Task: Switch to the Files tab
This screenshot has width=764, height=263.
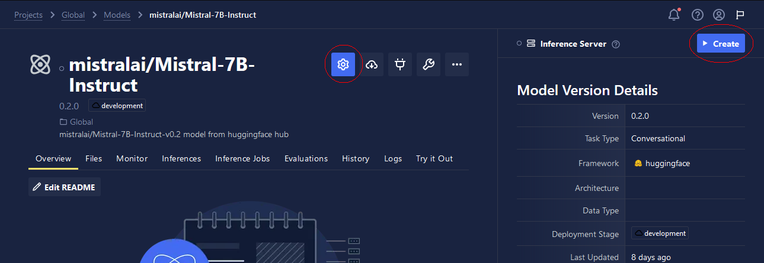Action: tap(94, 158)
